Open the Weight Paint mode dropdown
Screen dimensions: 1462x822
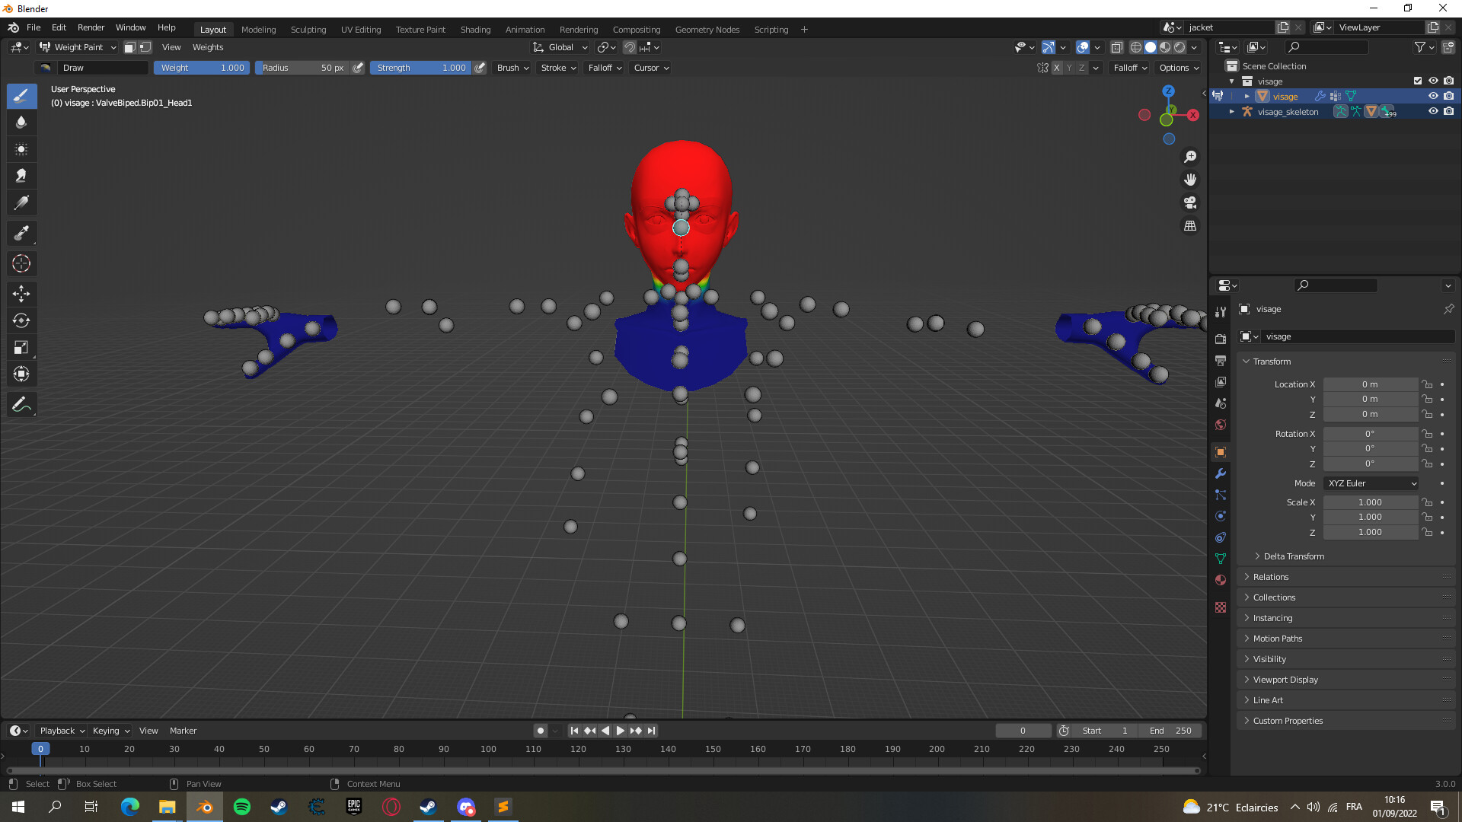tap(78, 47)
